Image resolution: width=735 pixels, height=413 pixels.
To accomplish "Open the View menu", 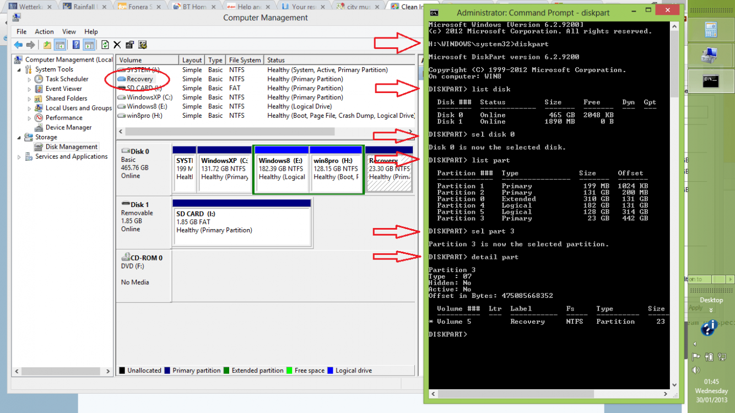I will click(69, 32).
